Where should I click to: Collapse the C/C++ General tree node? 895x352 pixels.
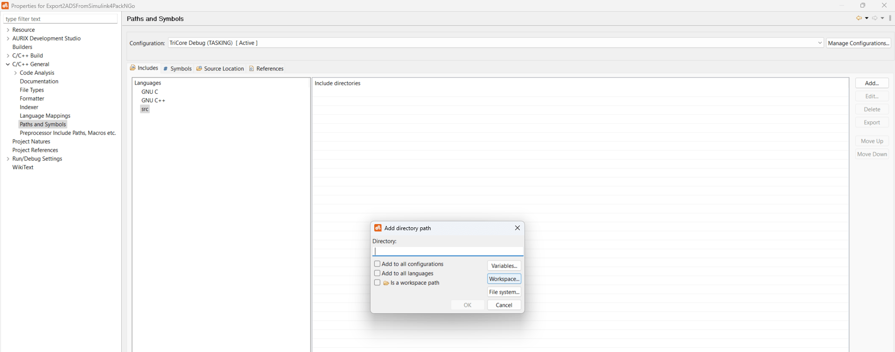click(x=8, y=64)
